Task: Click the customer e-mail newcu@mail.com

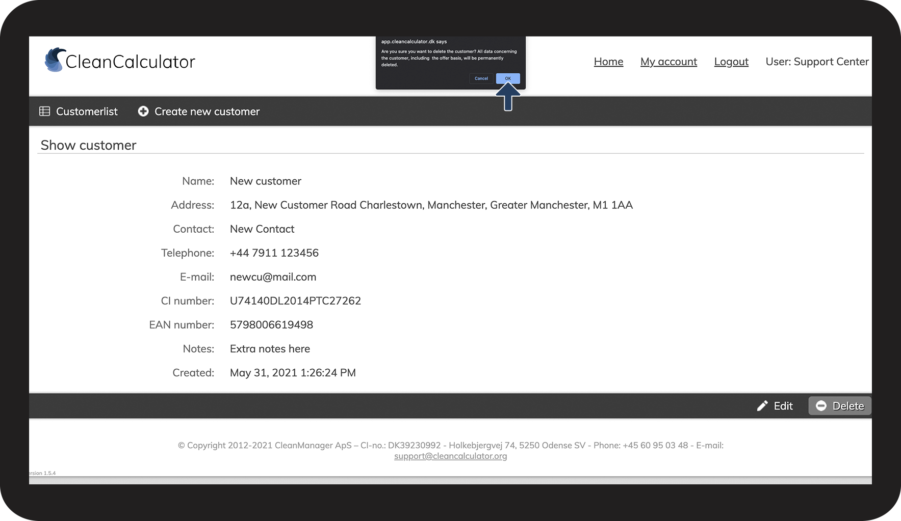Action: (x=273, y=277)
